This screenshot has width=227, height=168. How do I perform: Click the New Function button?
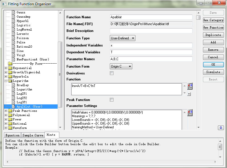pyautogui.click(x=213, y=27)
